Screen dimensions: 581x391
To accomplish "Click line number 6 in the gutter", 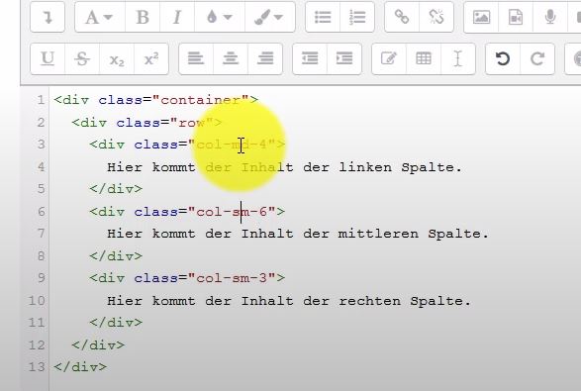I will (x=41, y=212).
